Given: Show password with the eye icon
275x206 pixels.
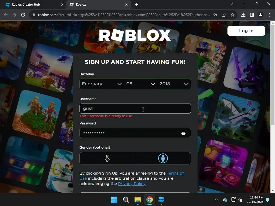Looking at the screenshot, I should (x=183, y=134).
